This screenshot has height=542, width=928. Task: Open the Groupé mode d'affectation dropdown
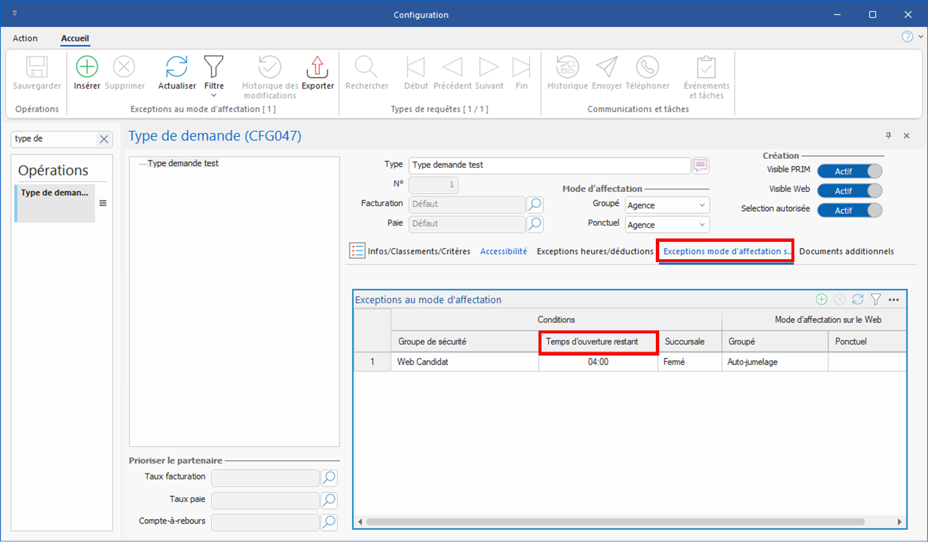point(702,205)
